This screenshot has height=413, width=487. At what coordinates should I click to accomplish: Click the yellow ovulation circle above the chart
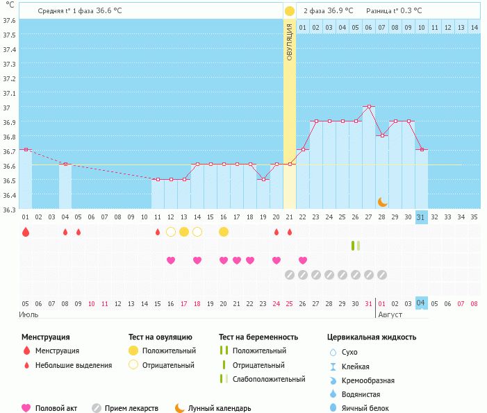pos(289,11)
